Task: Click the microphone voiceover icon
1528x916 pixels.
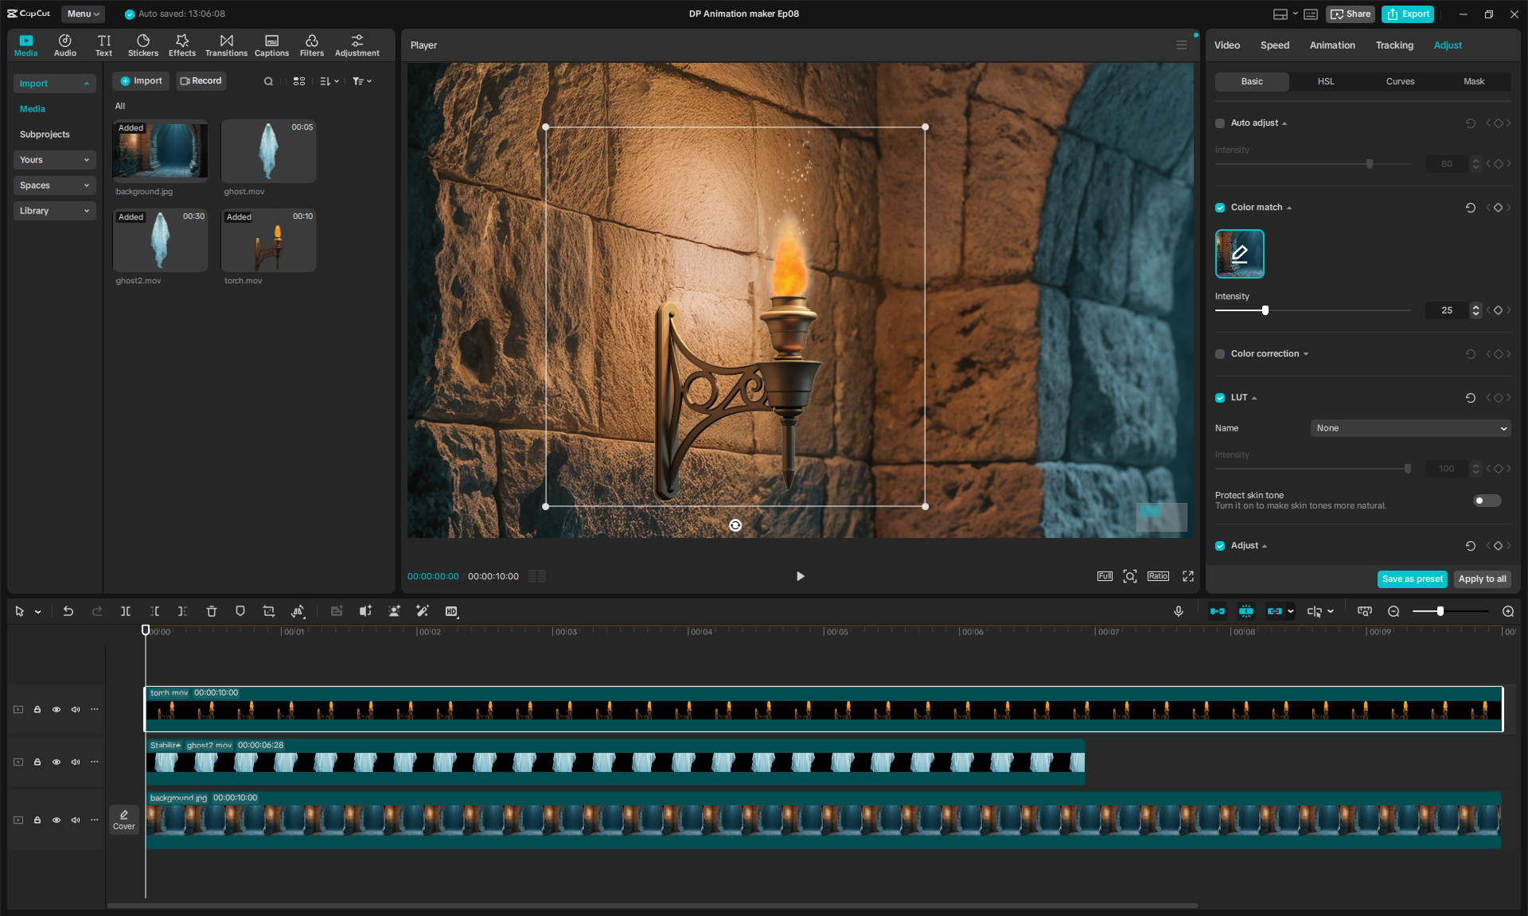Action: tap(1179, 611)
